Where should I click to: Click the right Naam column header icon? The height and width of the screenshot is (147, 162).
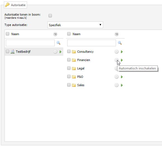click(x=117, y=34)
